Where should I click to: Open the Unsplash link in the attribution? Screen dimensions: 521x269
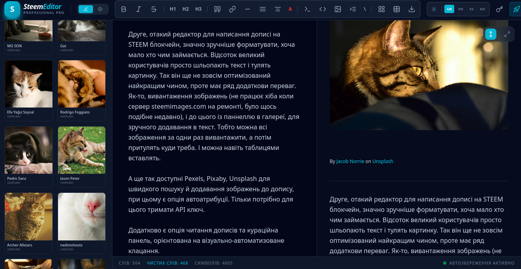point(383,161)
